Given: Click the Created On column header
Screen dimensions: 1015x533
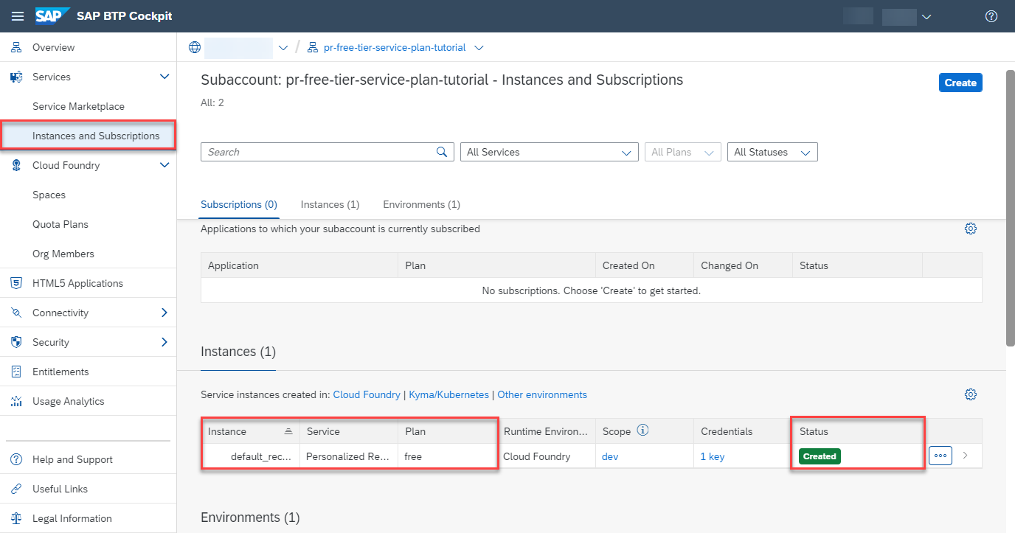Looking at the screenshot, I should [x=645, y=265].
